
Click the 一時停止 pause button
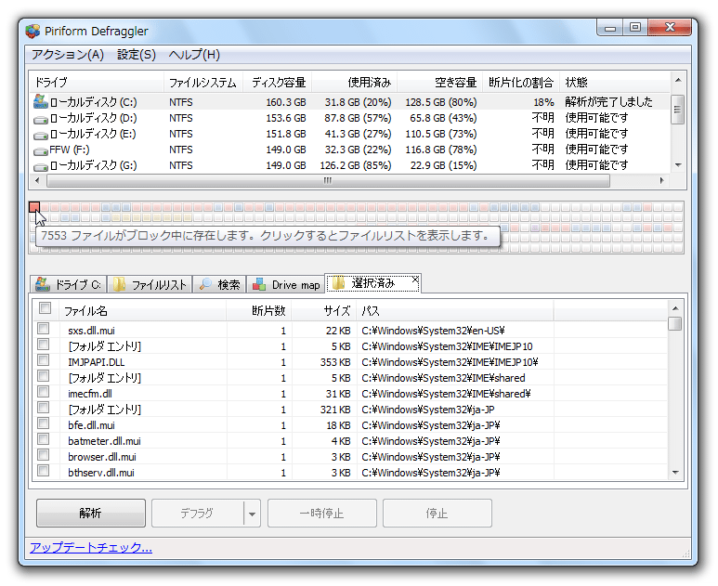coord(322,514)
